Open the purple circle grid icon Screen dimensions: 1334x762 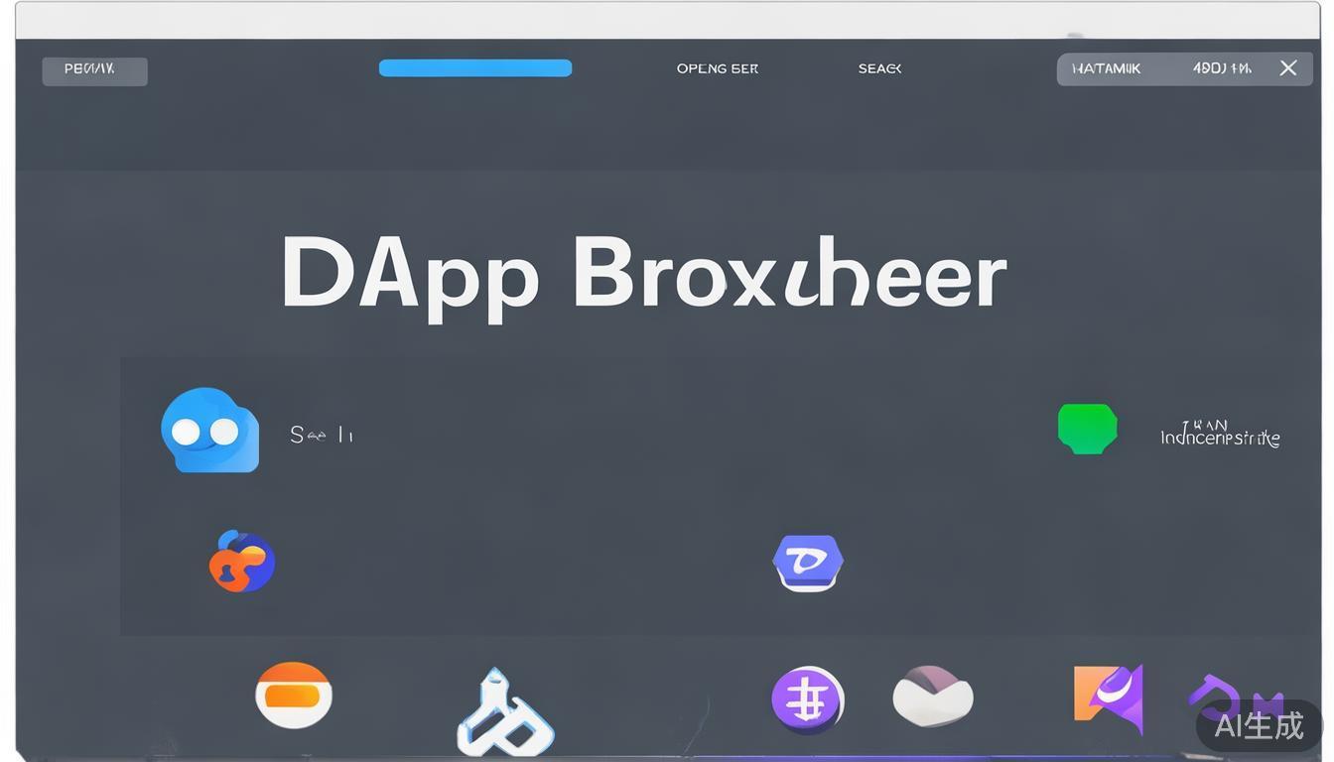coord(808,699)
